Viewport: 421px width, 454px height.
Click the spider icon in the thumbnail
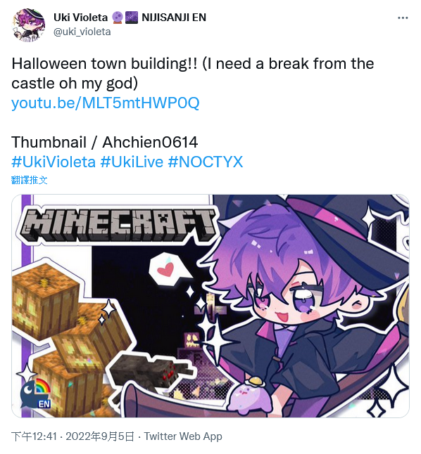pos(150,372)
